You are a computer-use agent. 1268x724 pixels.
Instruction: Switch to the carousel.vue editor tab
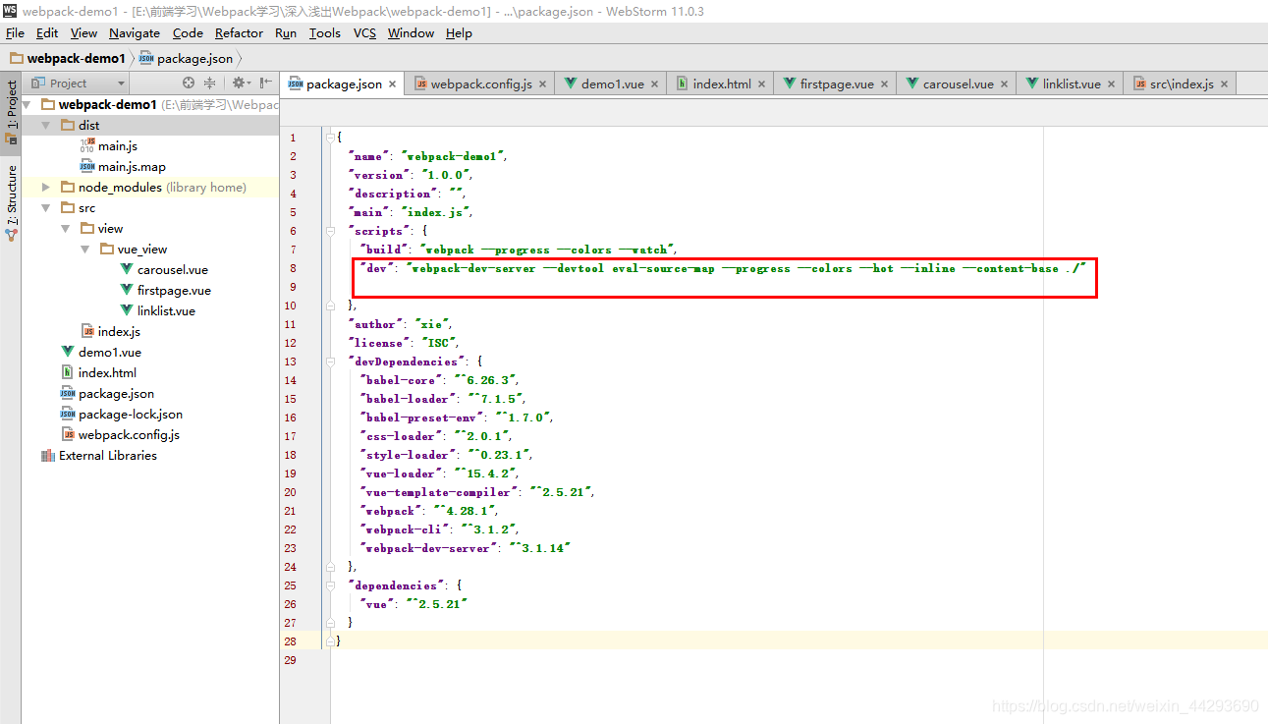point(958,84)
